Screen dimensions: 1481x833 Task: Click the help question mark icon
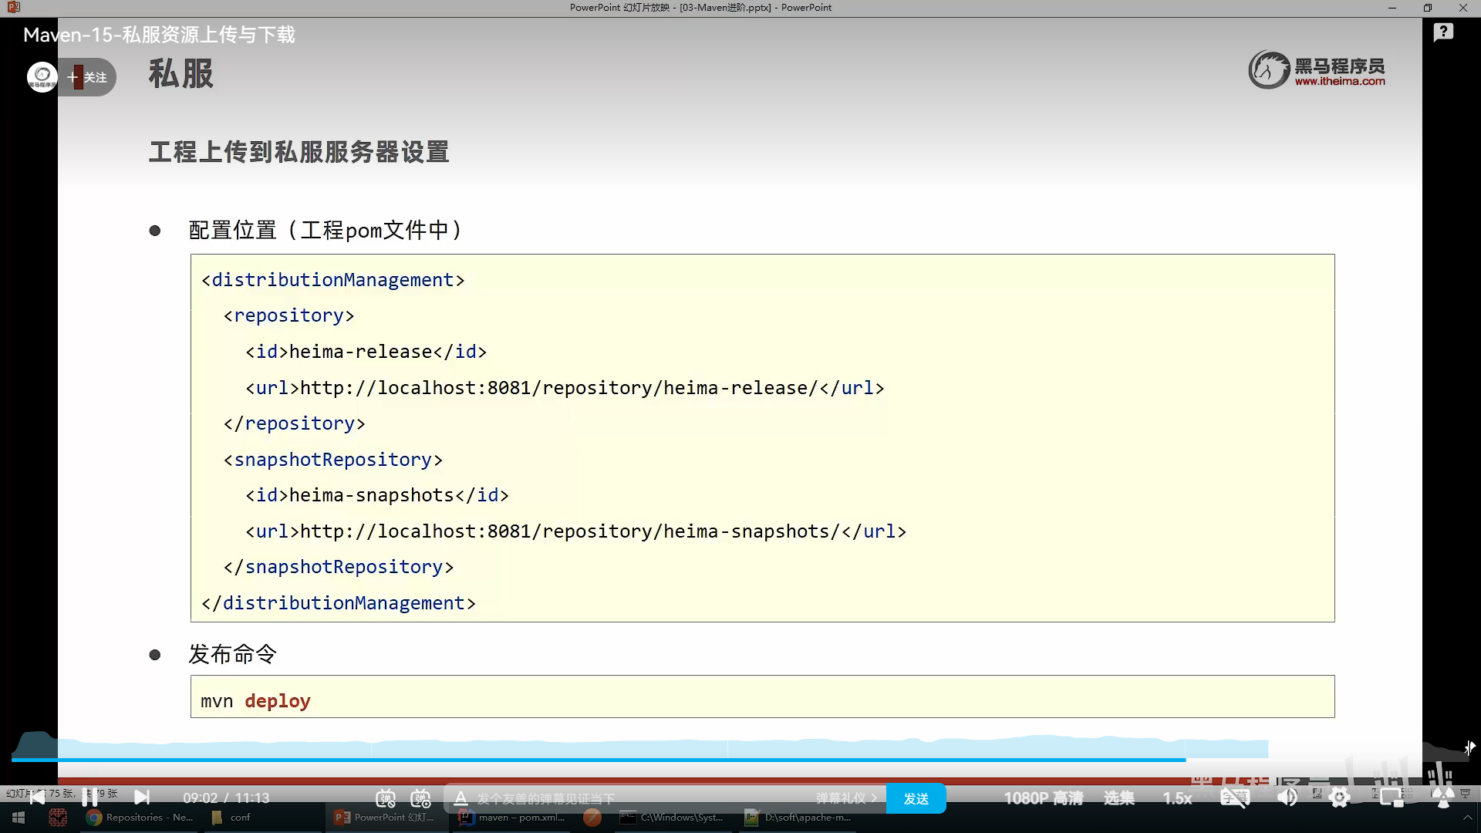1443,32
